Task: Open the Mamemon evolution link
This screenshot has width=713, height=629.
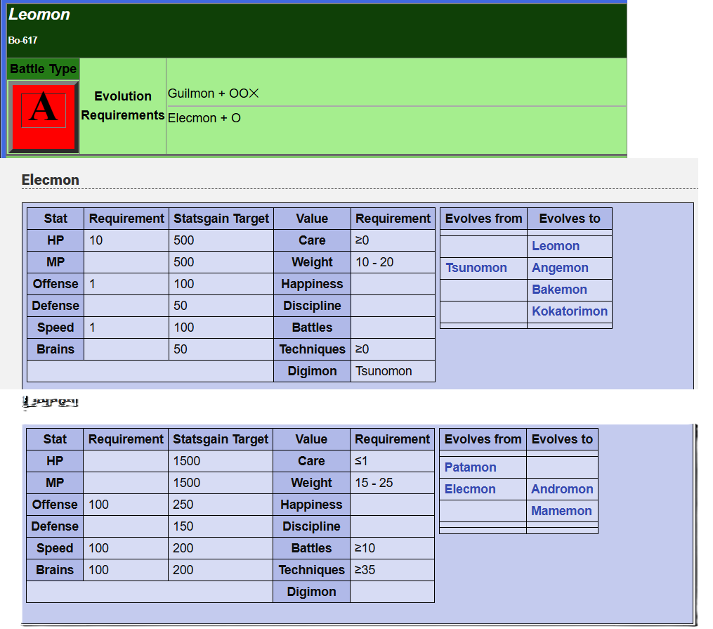Action: pyautogui.click(x=561, y=511)
